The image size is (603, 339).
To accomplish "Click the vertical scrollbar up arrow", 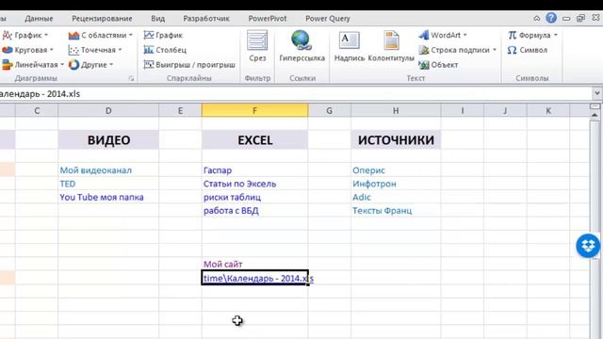I will 595,115.
